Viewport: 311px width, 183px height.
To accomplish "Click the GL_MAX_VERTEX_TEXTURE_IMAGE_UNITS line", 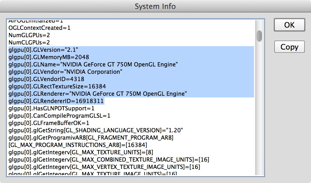I will (104, 167).
